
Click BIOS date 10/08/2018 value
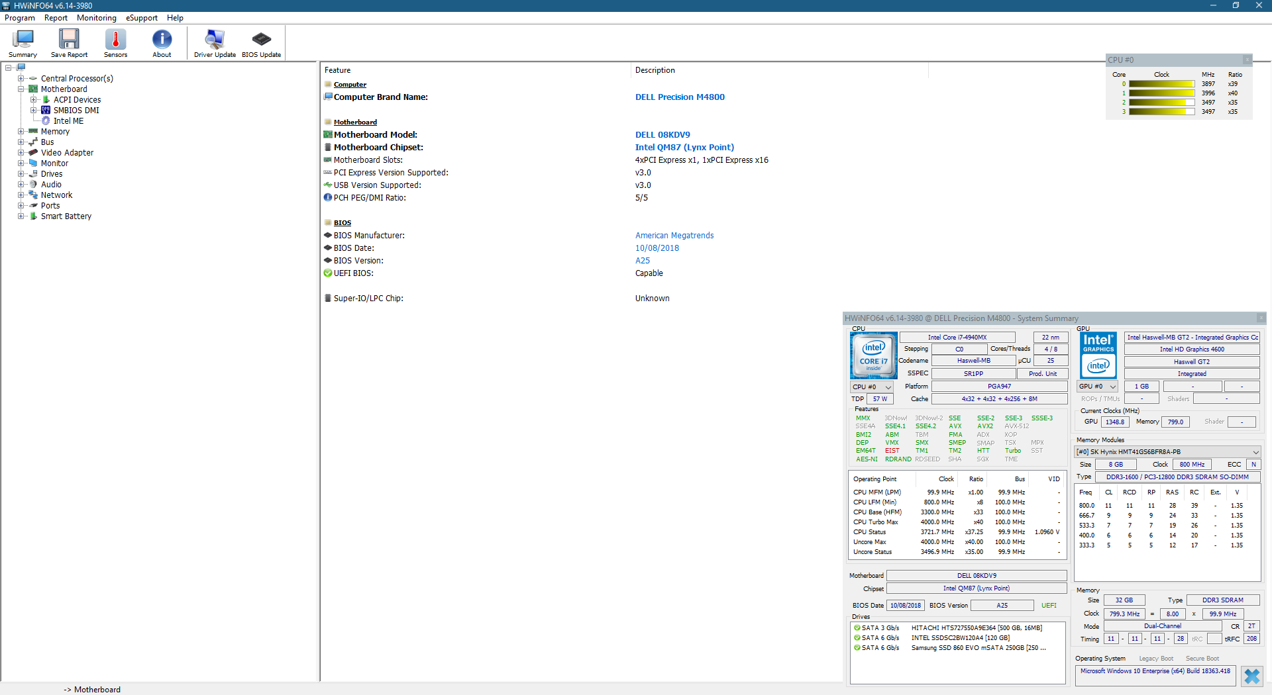(x=657, y=248)
